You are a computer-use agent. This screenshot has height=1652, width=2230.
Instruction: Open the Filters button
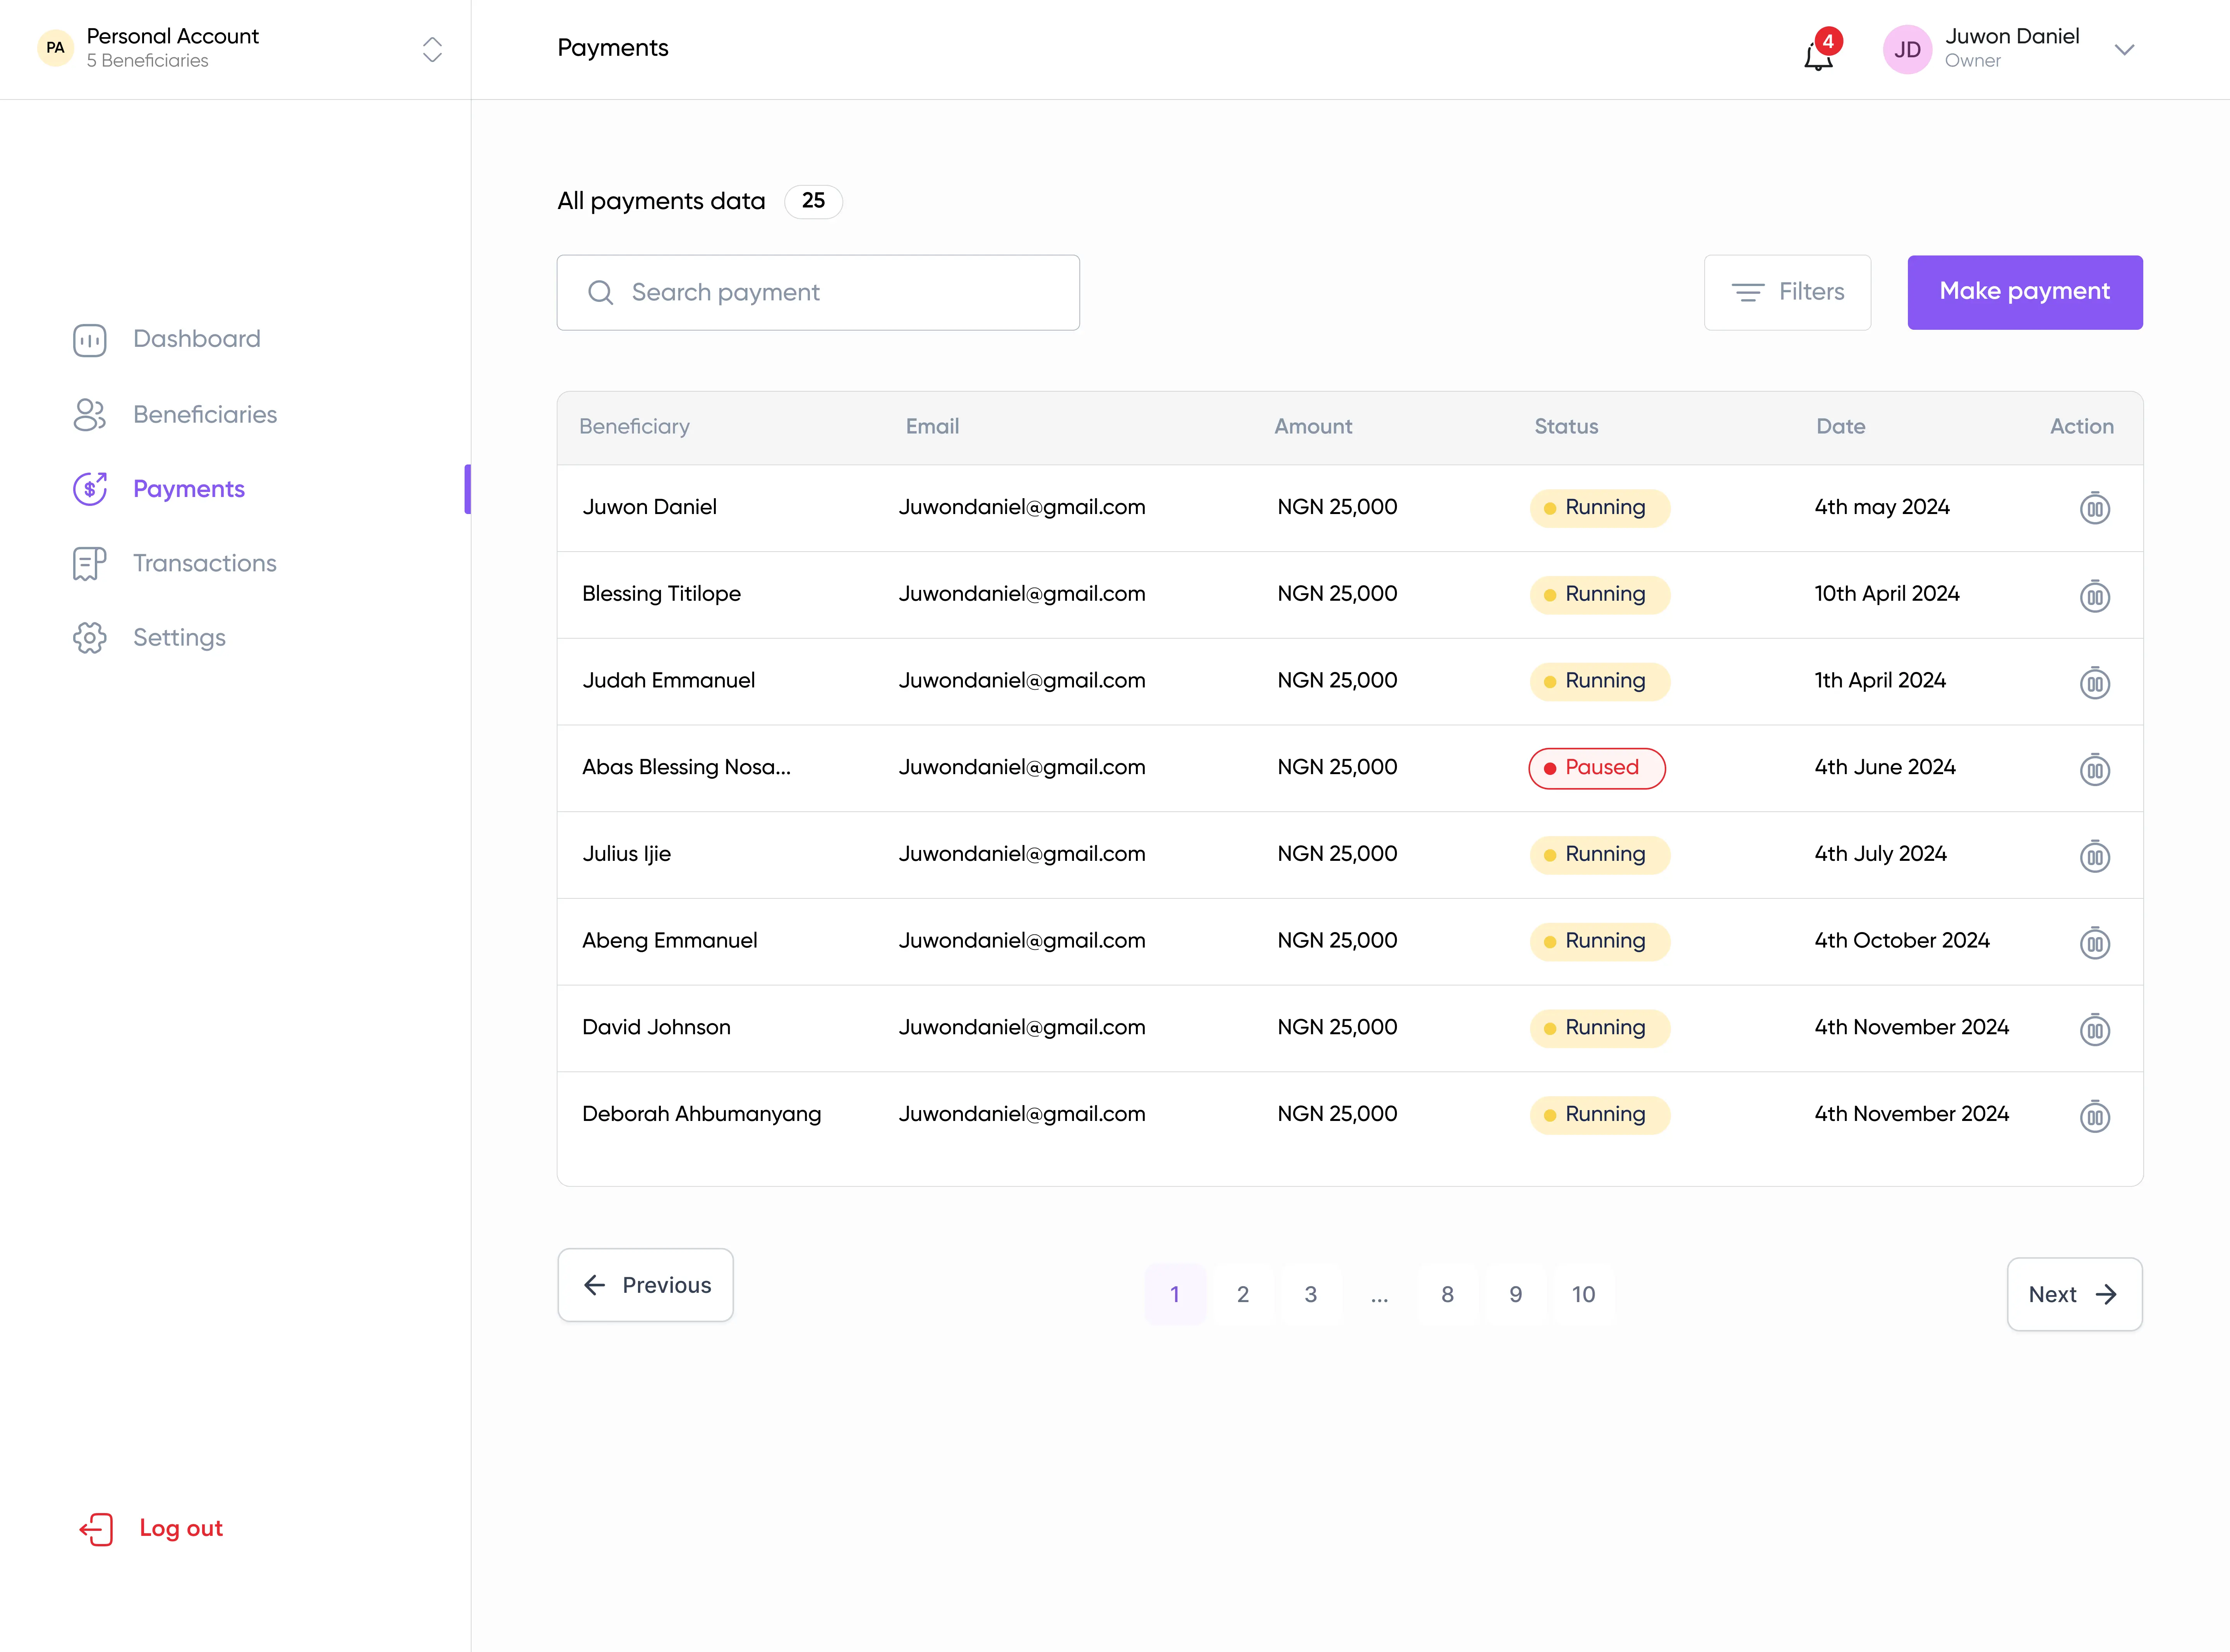click(x=1787, y=292)
